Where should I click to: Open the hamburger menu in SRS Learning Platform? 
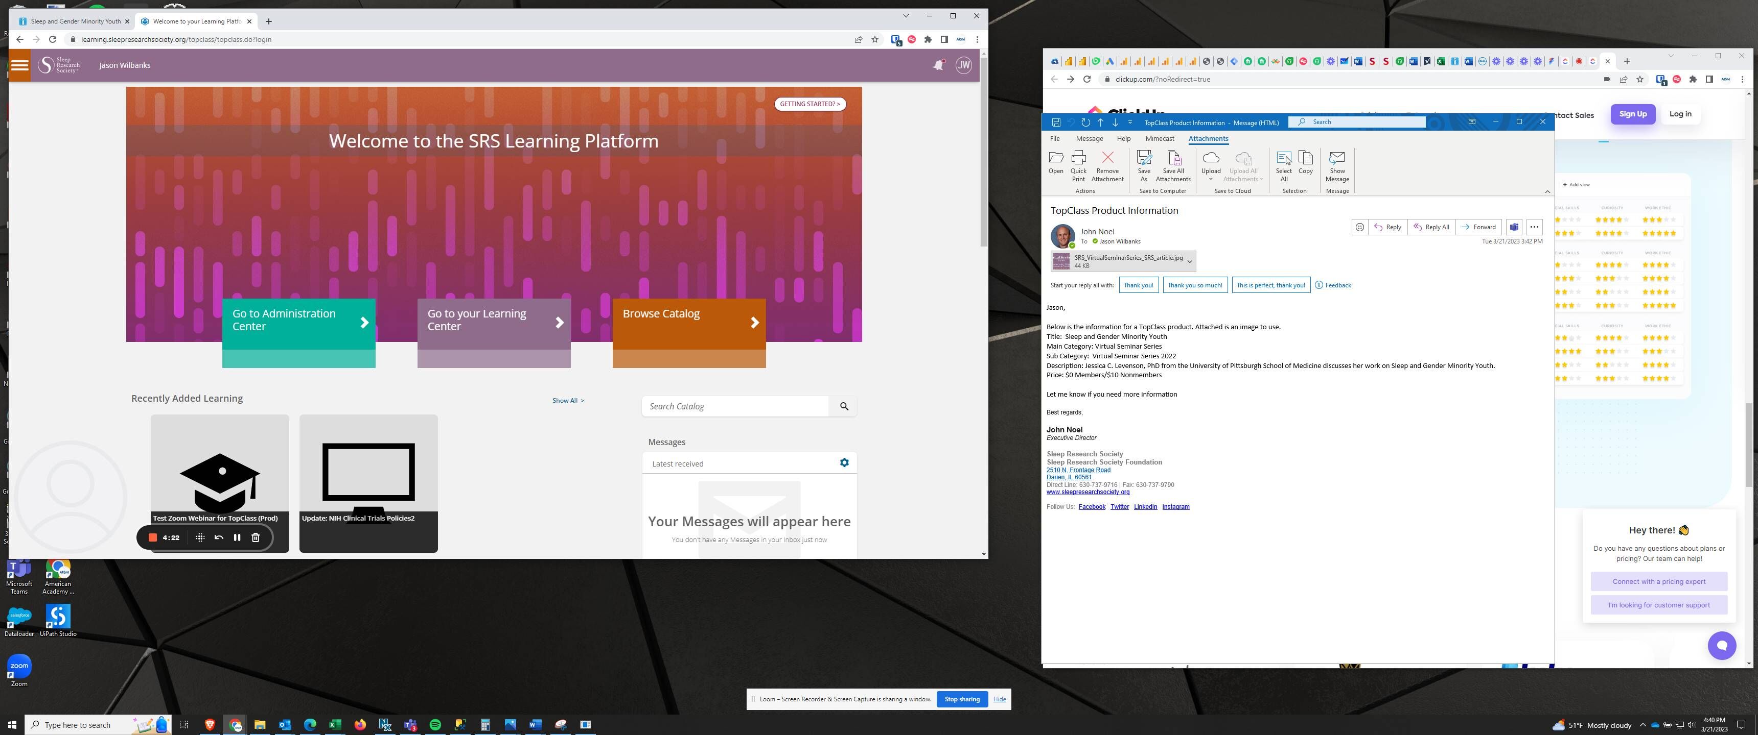click(19, 65)
